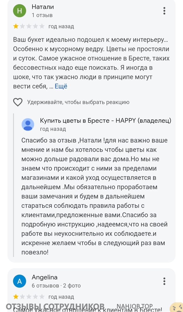Click Angelina's '6 отзывов · 2 фото' text
Image resolution: width=183 pixels, height=312 pixels.
tap(56, 285)
